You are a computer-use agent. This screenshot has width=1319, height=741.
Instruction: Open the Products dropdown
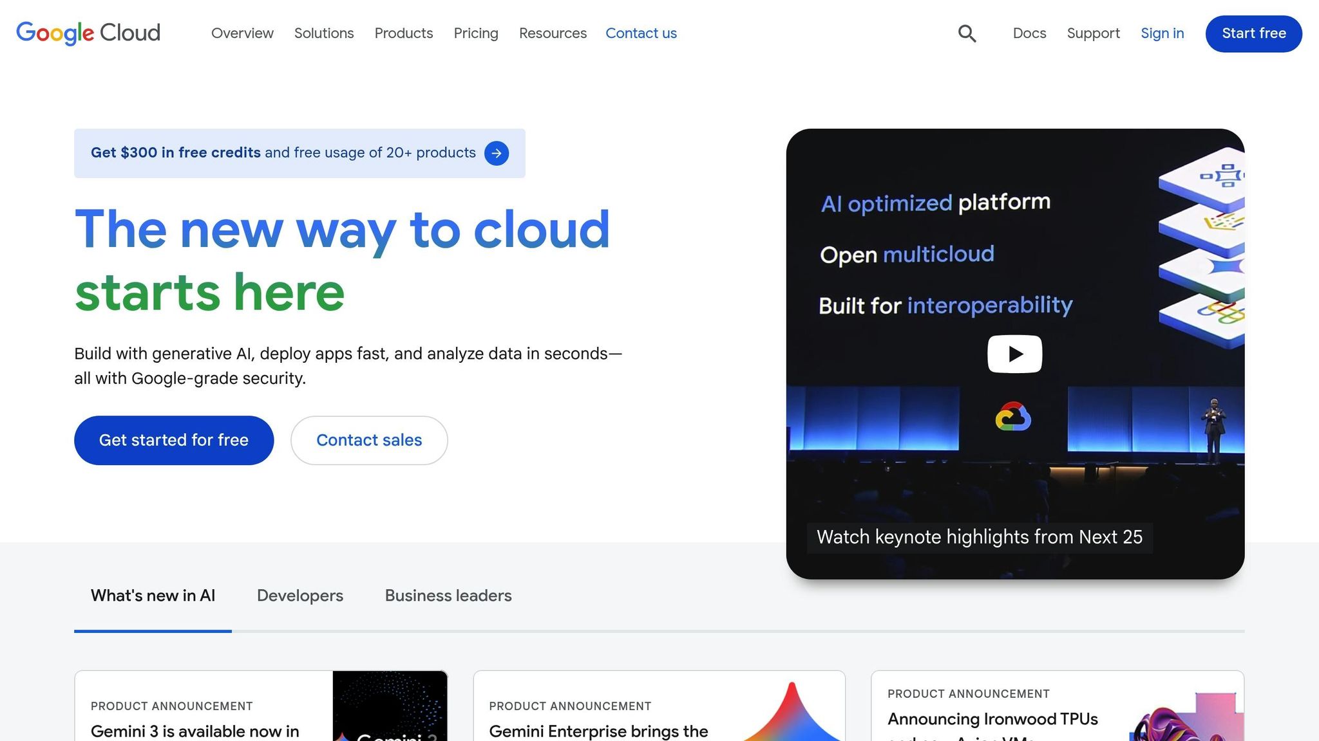(x=403, y=33)
